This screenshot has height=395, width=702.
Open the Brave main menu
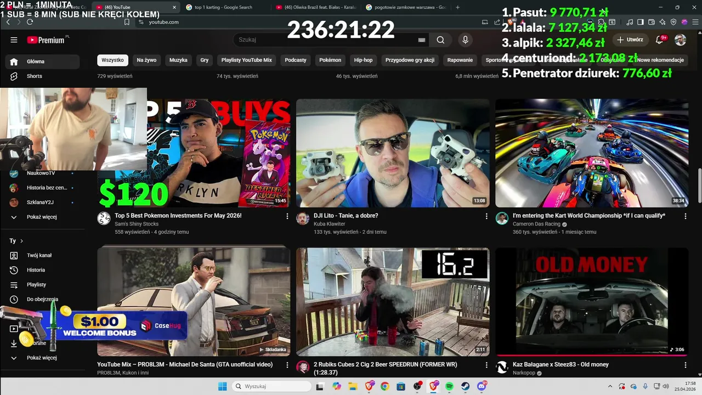coord(694,22)
